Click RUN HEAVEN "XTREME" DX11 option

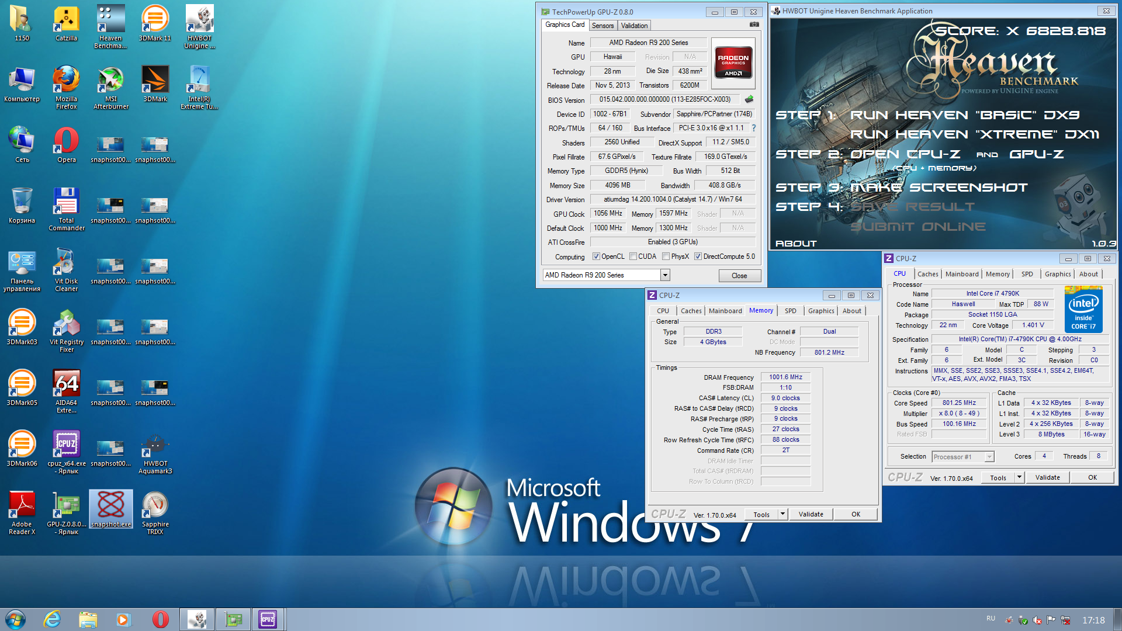[x=974, y=134]
